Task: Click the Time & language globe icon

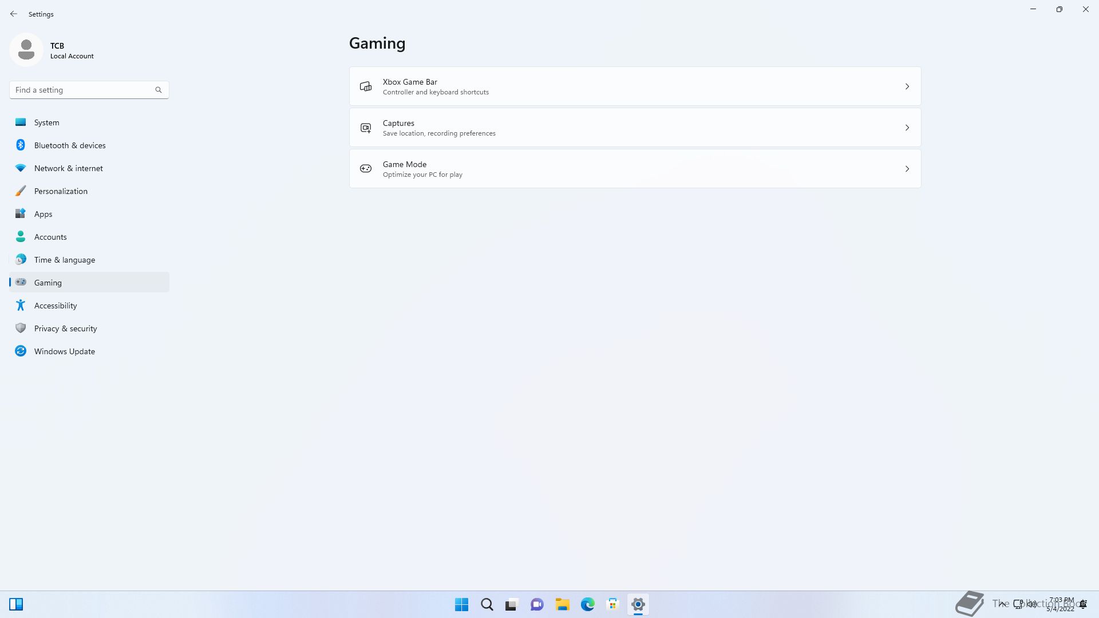Action: 21,259
